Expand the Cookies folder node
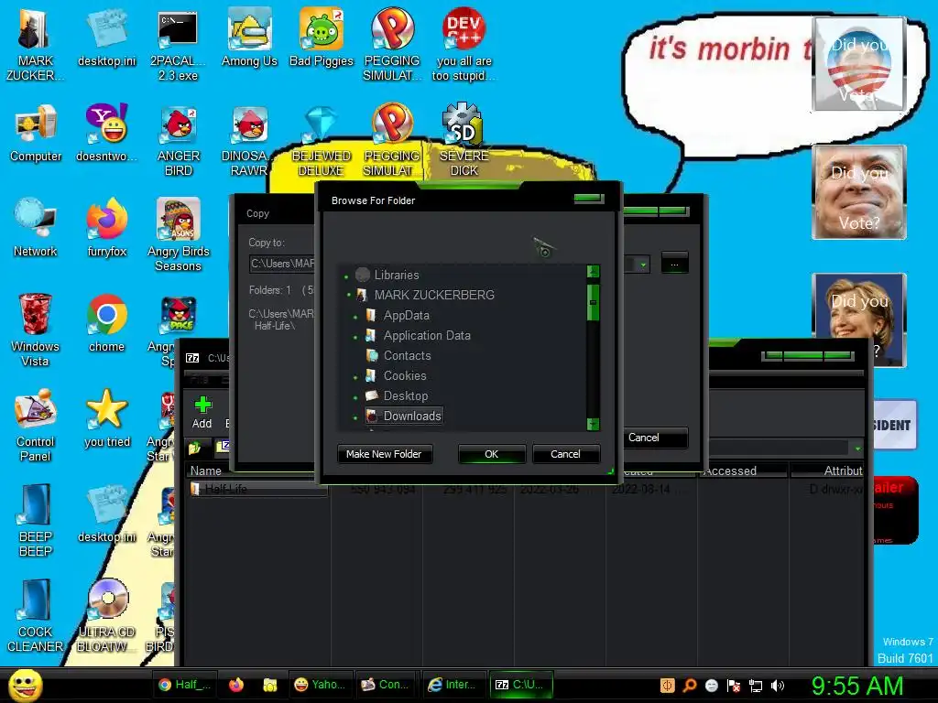This screenshot has height=703, width=938. 355,377
